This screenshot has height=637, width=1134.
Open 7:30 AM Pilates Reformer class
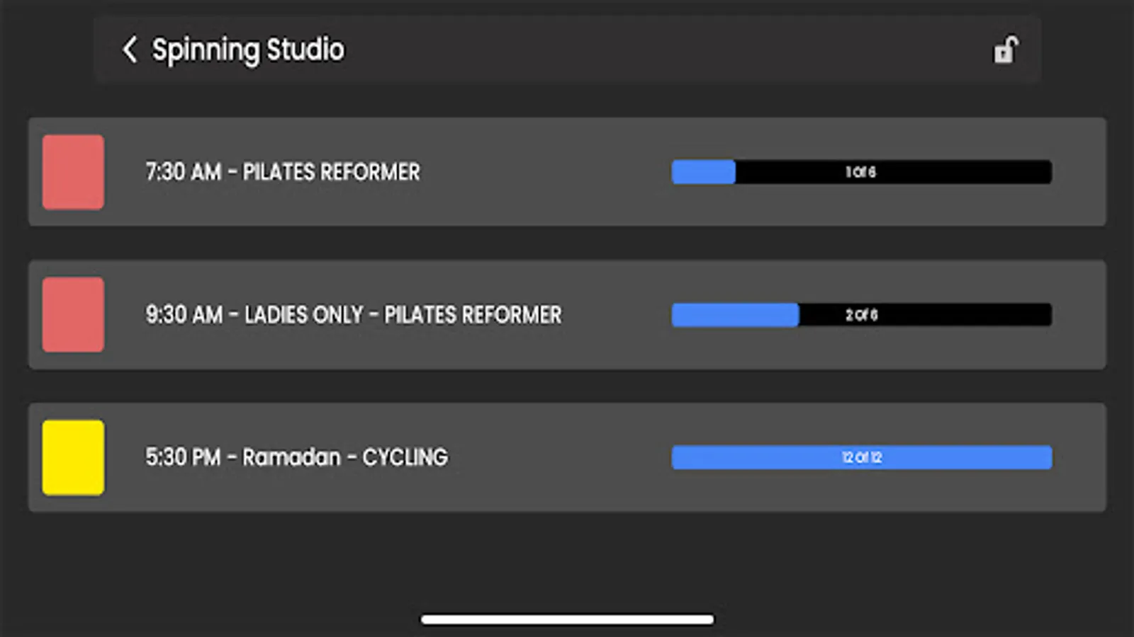(282, 172)
